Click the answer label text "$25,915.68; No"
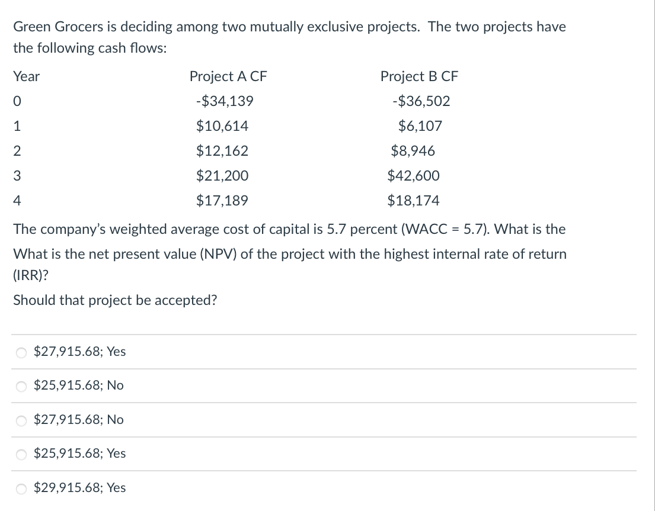This screenshot has width=655, height=511. pos(78,385)
